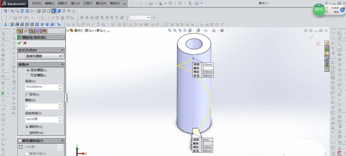346x156 pixels.
Task: Click the 起始角度(S) field showing 180.00度
Action: (x=42, y=119)
